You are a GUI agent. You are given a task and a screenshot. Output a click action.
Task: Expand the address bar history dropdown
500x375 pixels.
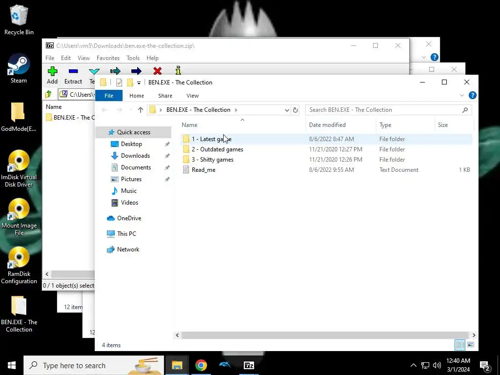(287, 110)
